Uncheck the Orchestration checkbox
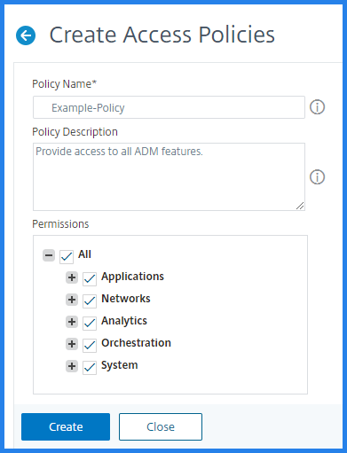Screen dimensions: 347x453 [90, 346]
